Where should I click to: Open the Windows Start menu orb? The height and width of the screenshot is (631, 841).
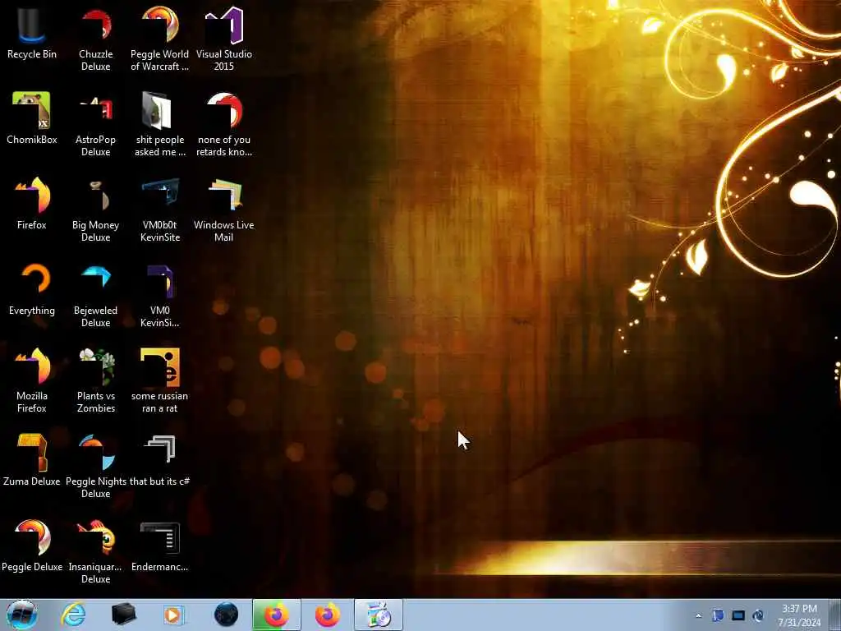coord(22,615)
